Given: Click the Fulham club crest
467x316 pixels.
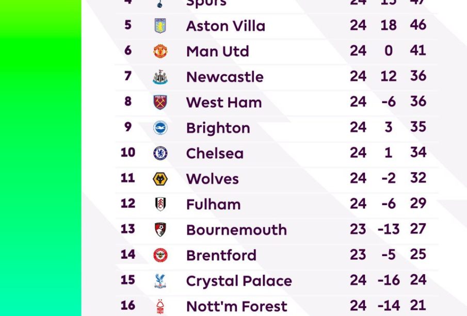Looking at the screenshot, I should pos(160,204).
